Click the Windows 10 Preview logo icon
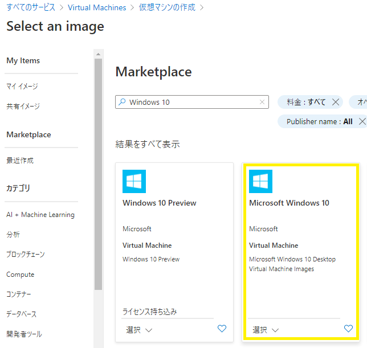367x348 pixels. coord(134,181)
